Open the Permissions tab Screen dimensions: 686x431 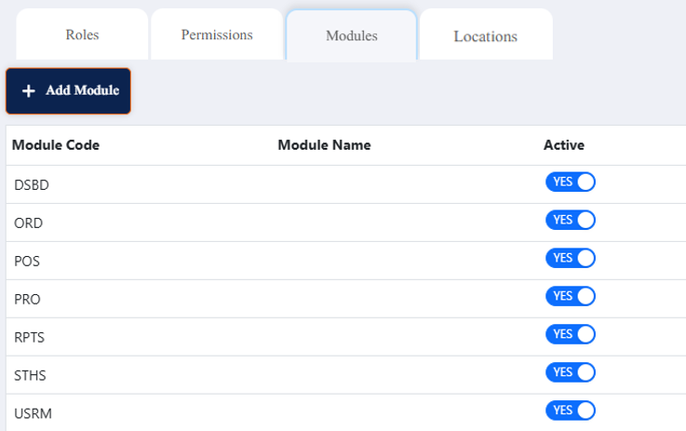click(216, 35)
